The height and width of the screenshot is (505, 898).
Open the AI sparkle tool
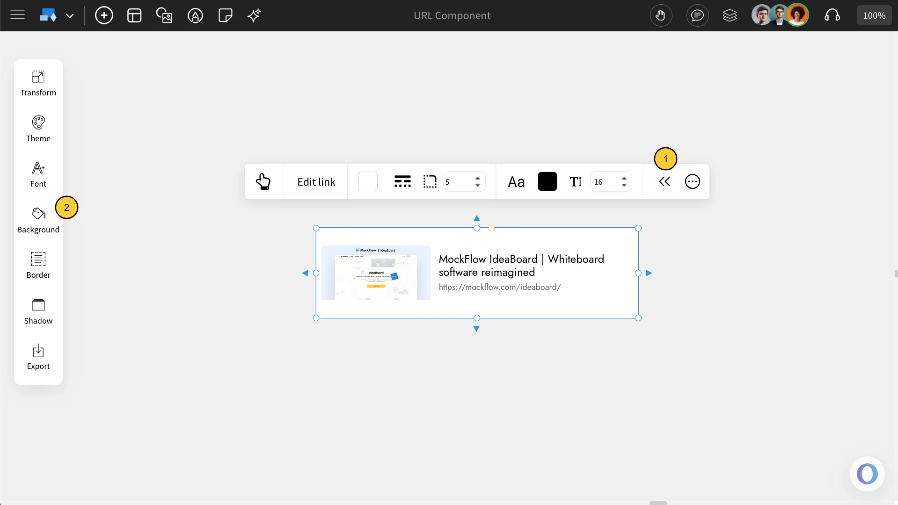click(254, 15)
